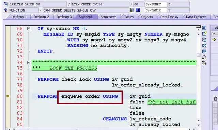Viewport: 218px width, 130px height.
Task: Collapse the comment block at line 74
Action: point(29,62)
